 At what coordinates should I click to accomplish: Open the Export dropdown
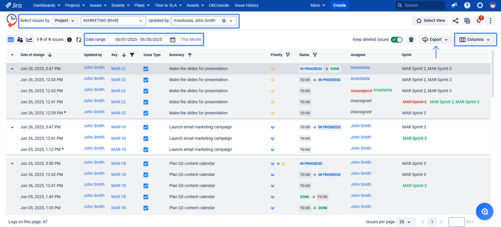pyautogui.click(x=435, y=40)
